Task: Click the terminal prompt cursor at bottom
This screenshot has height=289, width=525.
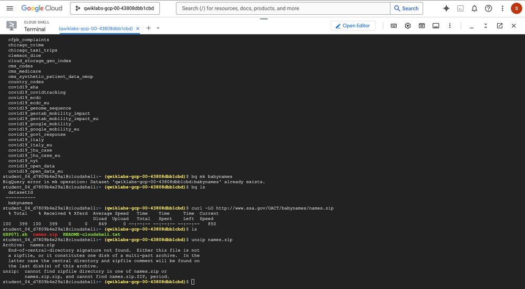Action: coord(193,282)
